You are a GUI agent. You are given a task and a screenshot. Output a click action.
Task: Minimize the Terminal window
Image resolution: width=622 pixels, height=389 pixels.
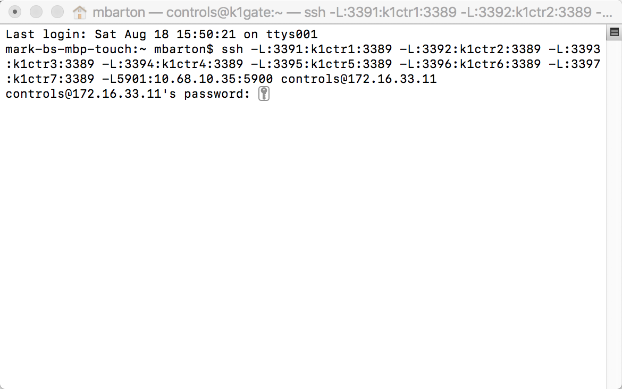36,12
